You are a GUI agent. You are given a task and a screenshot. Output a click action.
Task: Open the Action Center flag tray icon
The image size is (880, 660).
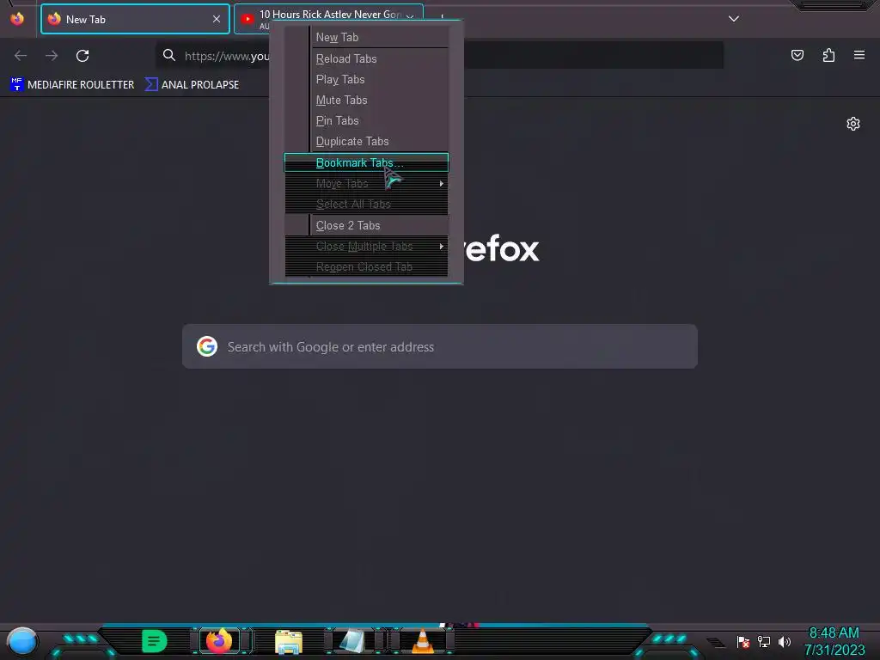pyautogui.click(x=743, y=641)
